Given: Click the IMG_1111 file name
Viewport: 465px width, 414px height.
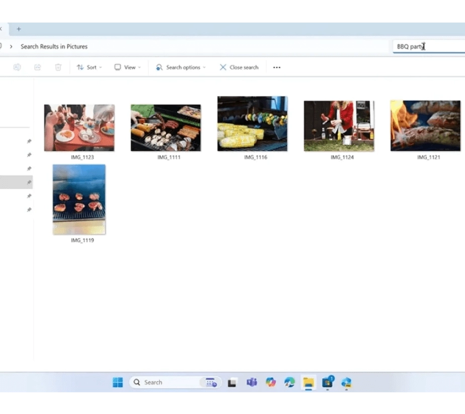Looking at the screenshot, I should [169, 157].
